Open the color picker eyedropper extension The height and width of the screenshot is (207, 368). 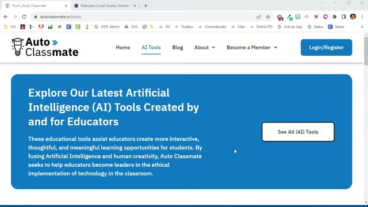click(x=289, y=17)
